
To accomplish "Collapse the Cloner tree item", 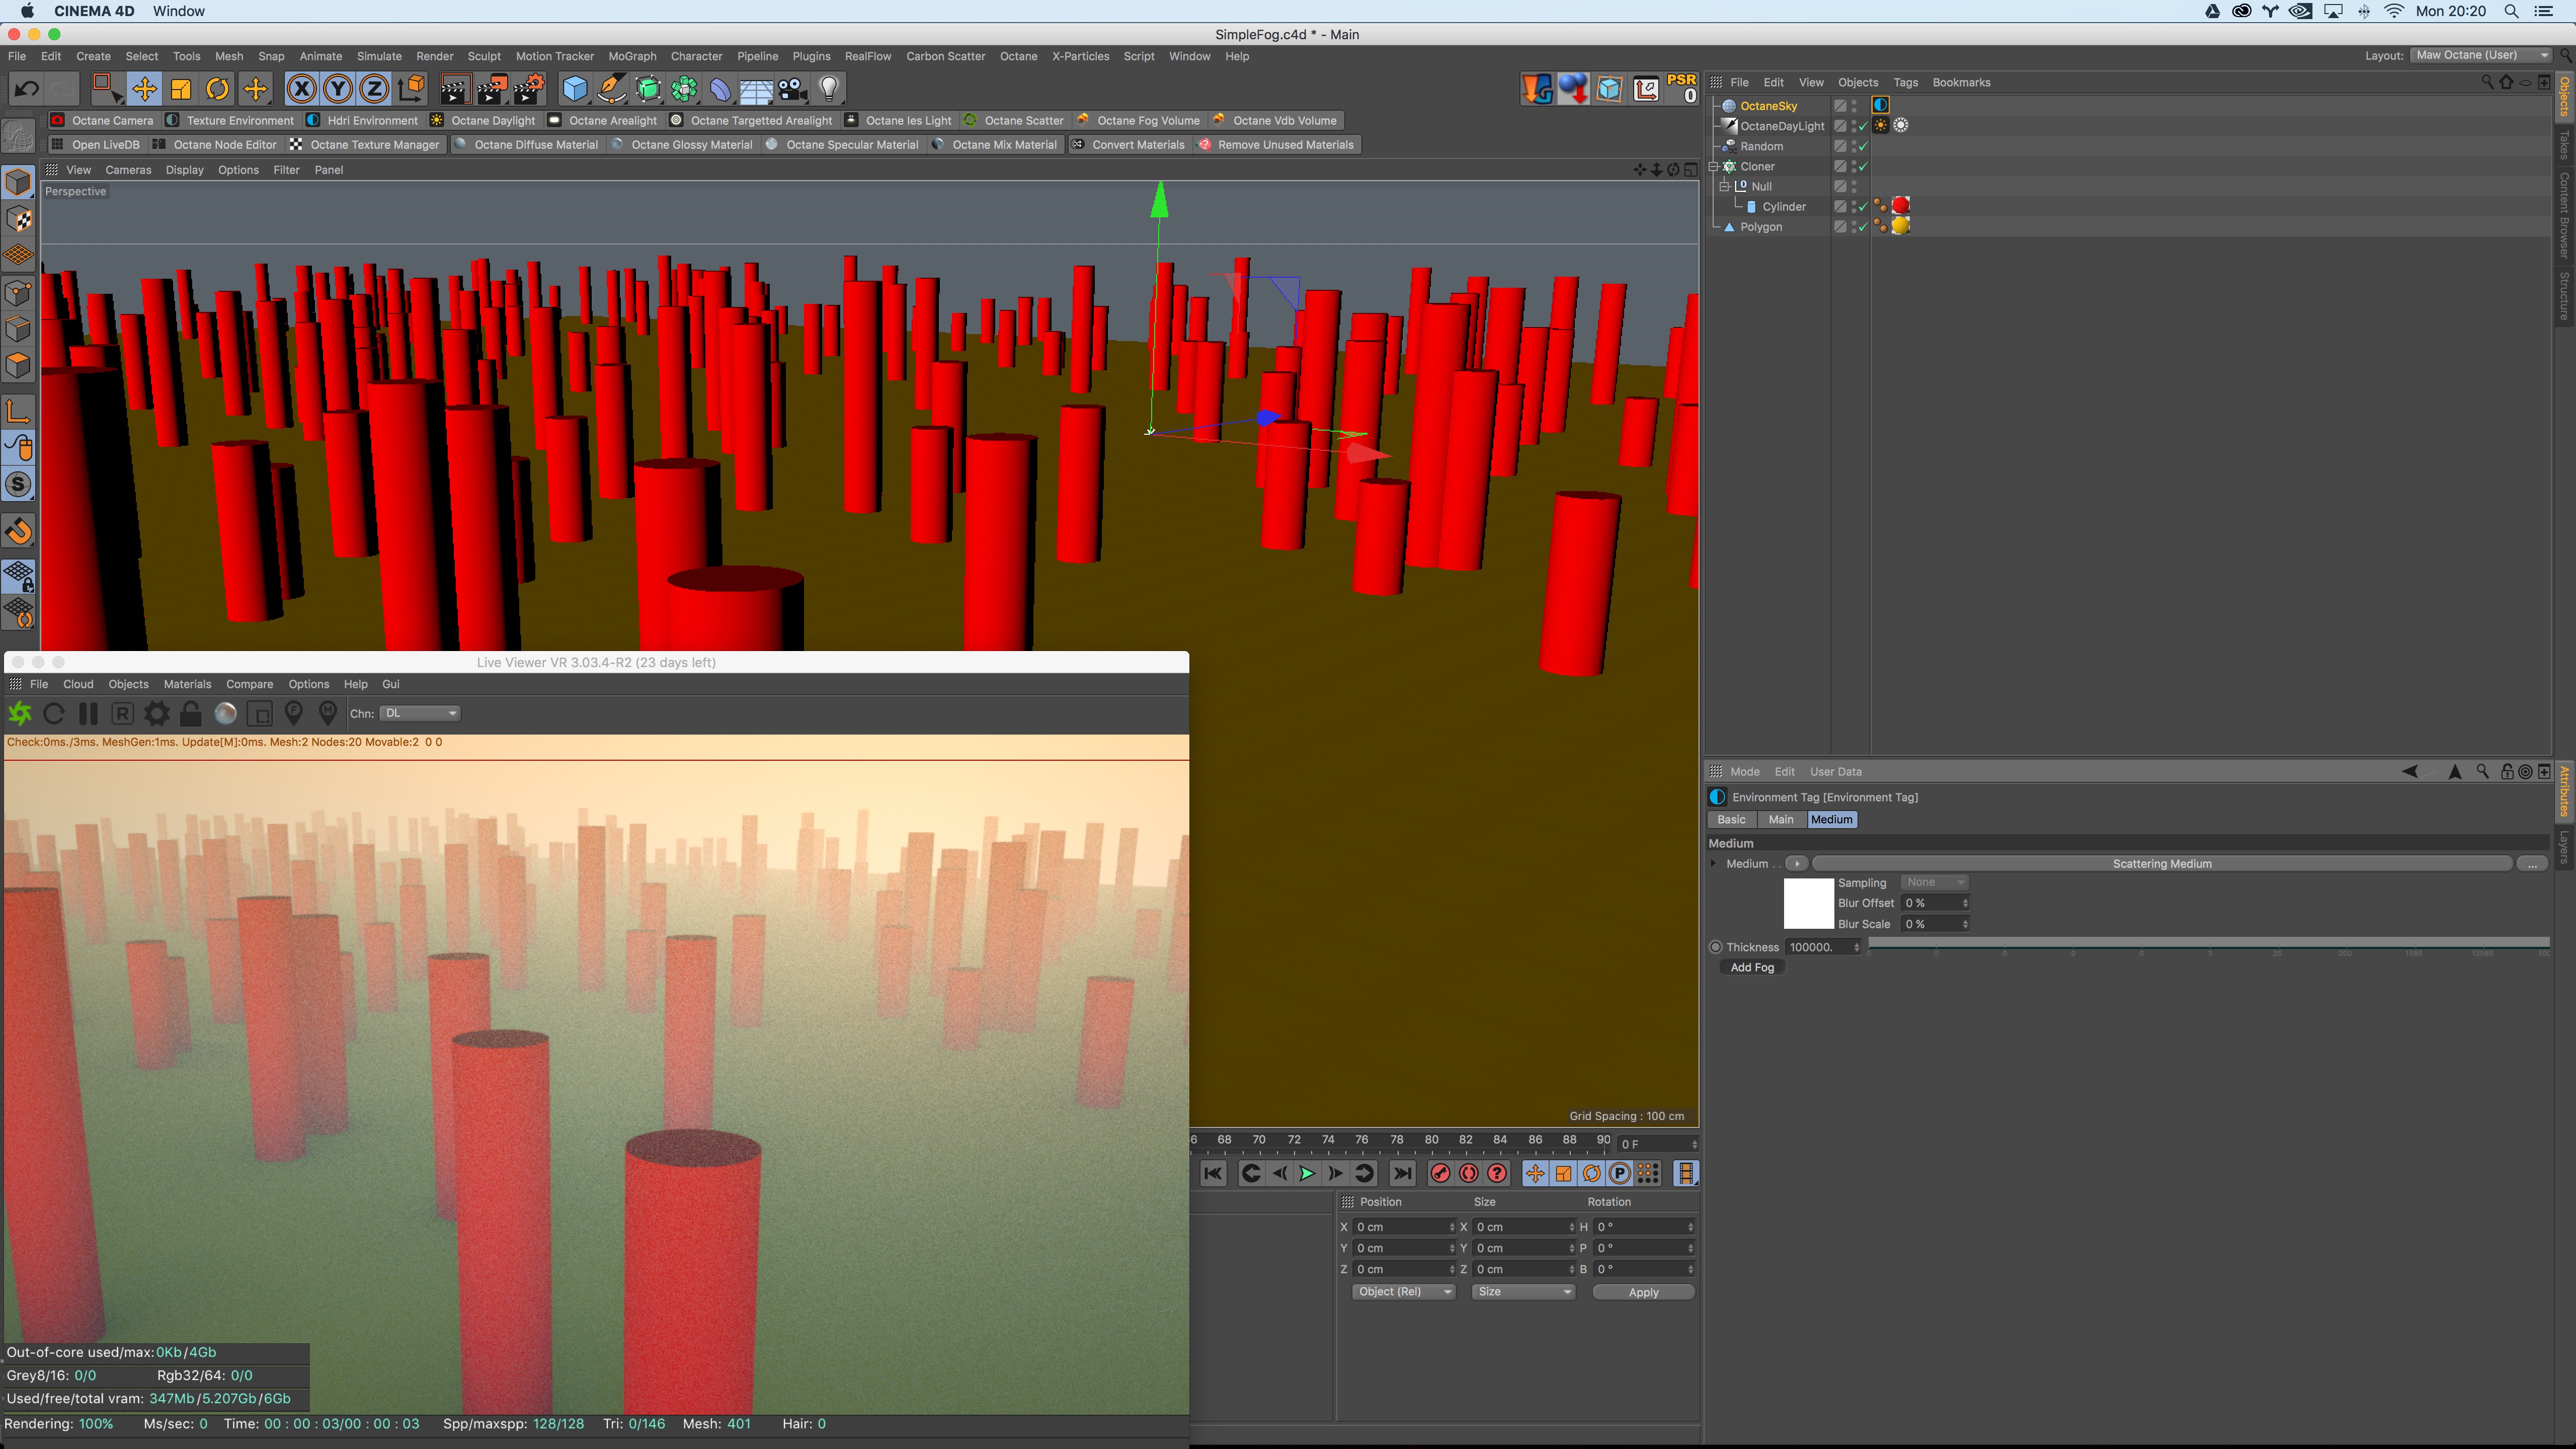I will tap(1713, 166).
